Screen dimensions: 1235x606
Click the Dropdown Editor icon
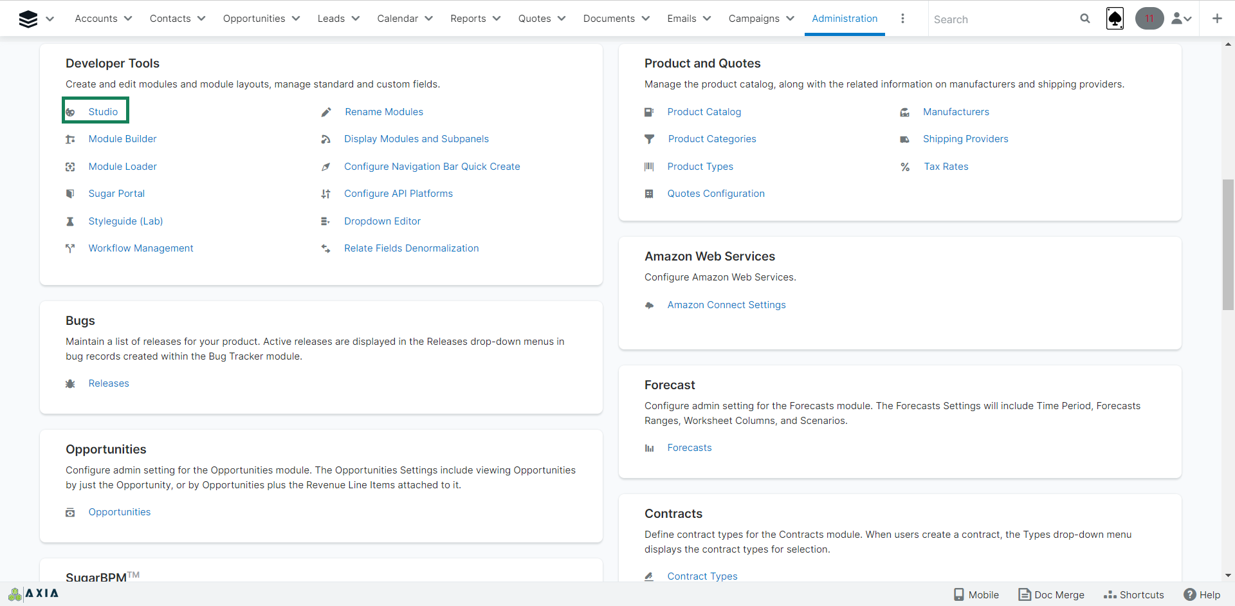point(325,221)
